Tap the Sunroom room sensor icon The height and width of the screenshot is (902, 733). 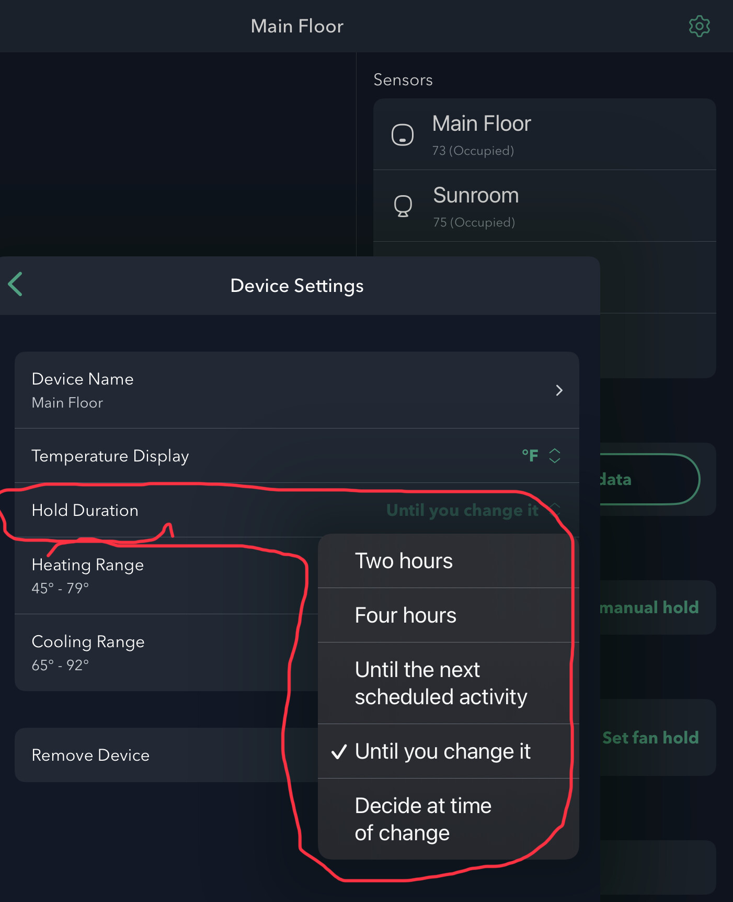(403, 206)
